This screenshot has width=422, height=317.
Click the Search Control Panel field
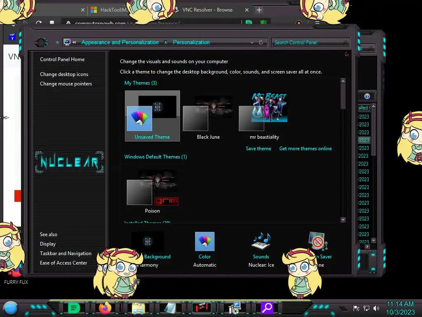(311, 43)
